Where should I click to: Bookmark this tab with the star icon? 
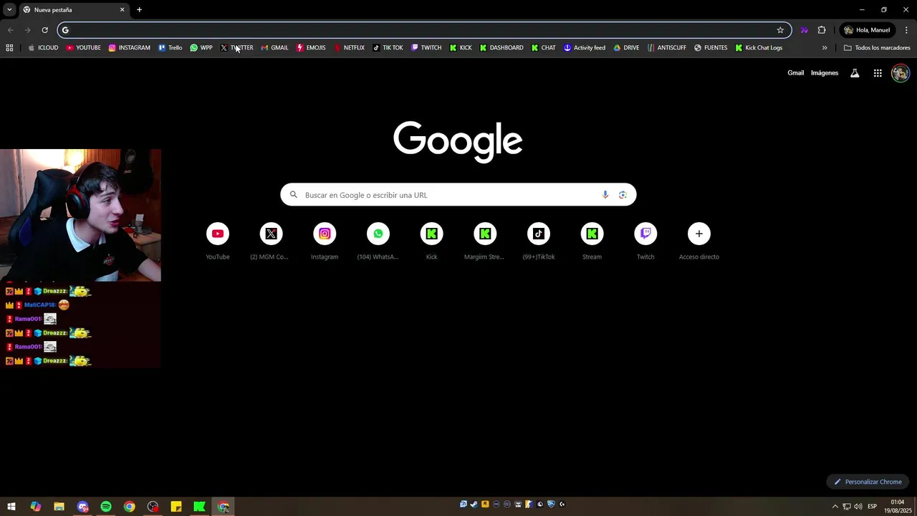click(780, 30)
